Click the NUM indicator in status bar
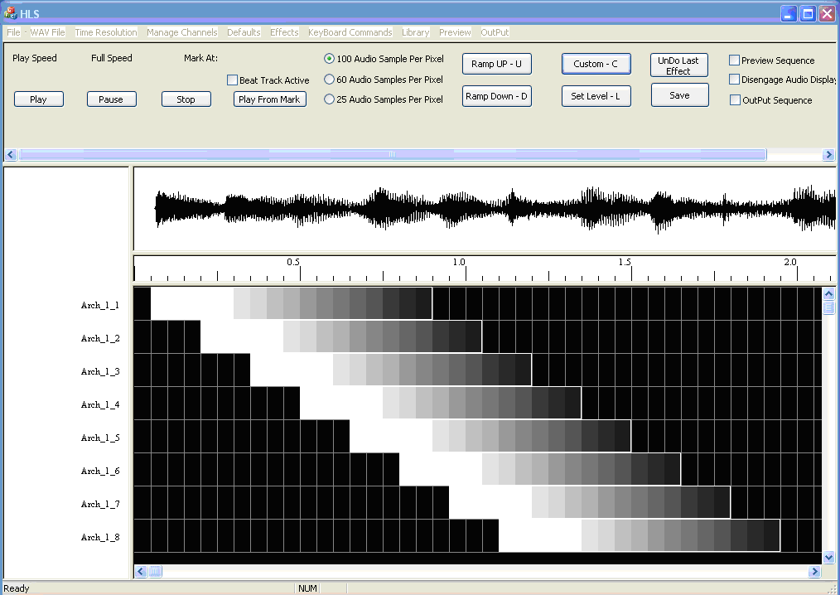The width and height of the screenshot is (840, 595). [307, 588]
